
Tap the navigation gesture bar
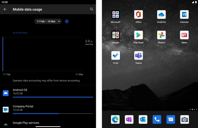click(x=48, y=127)
